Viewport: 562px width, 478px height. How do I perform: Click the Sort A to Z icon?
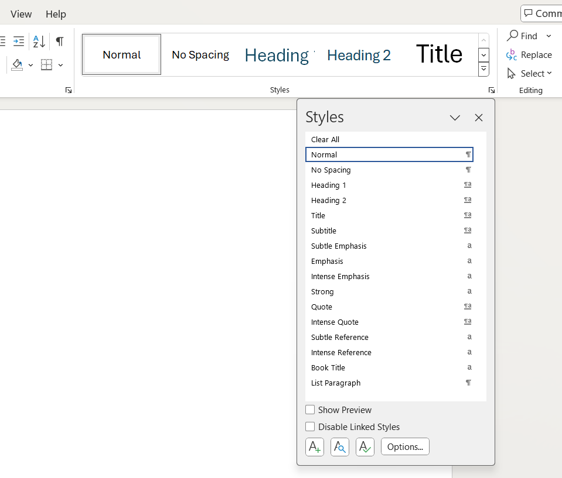pos(39,42)
